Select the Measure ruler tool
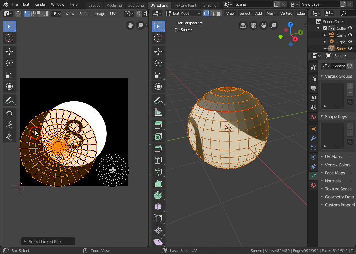This screenshot has width=356, height=254. tap(158, 112)
